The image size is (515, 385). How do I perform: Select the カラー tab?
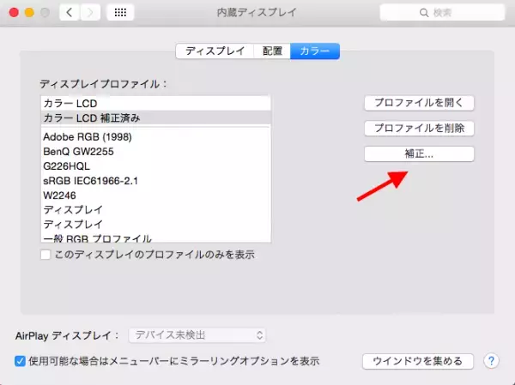pyautogui.click(x=315, y=51)
